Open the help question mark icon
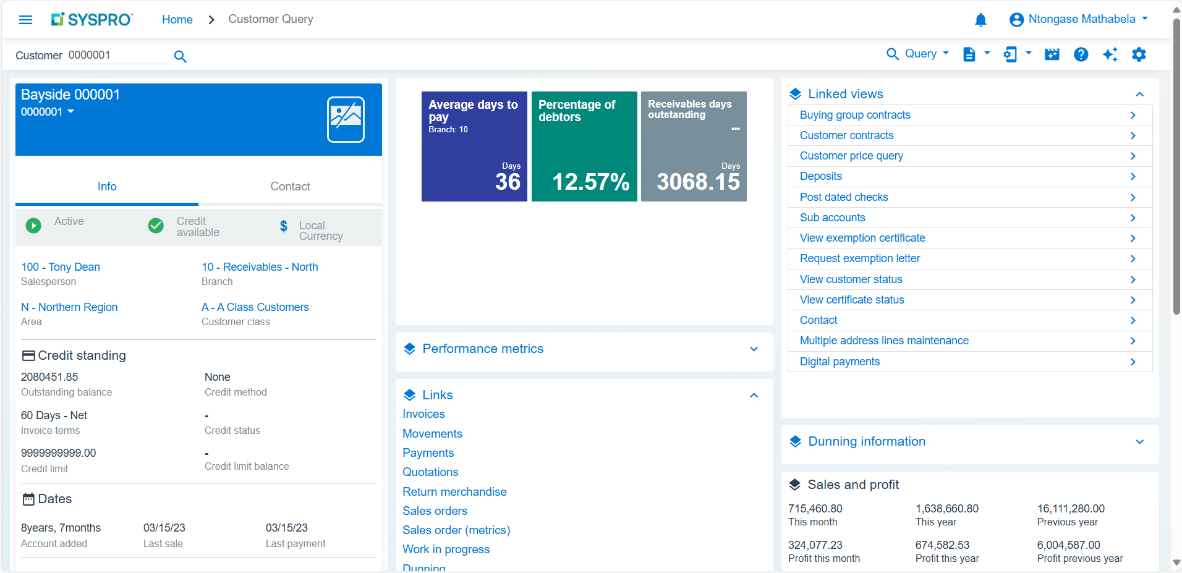Screen dimensions: 1182x573 1081,54
